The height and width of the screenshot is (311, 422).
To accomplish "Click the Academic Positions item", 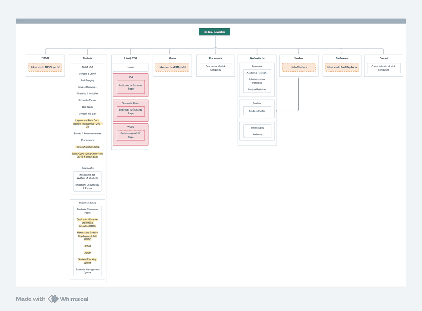I will [x=257, y=73].
